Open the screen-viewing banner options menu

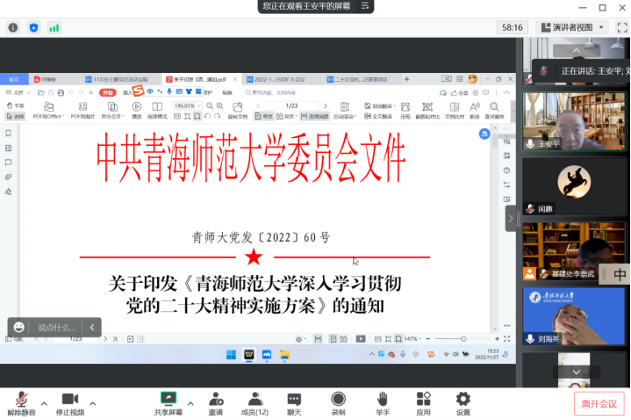point(365,5)
